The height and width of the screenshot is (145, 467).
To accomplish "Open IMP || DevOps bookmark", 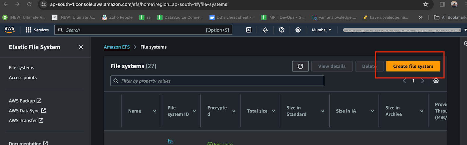I will [283, 17].
